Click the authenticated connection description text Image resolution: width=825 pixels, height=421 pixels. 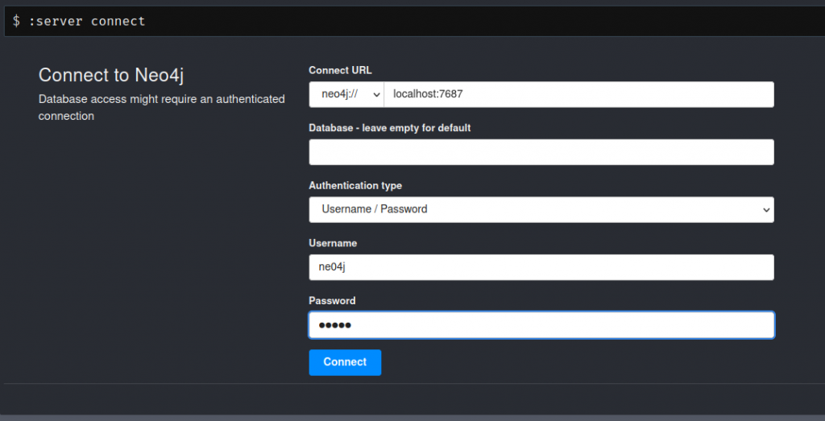161,108
